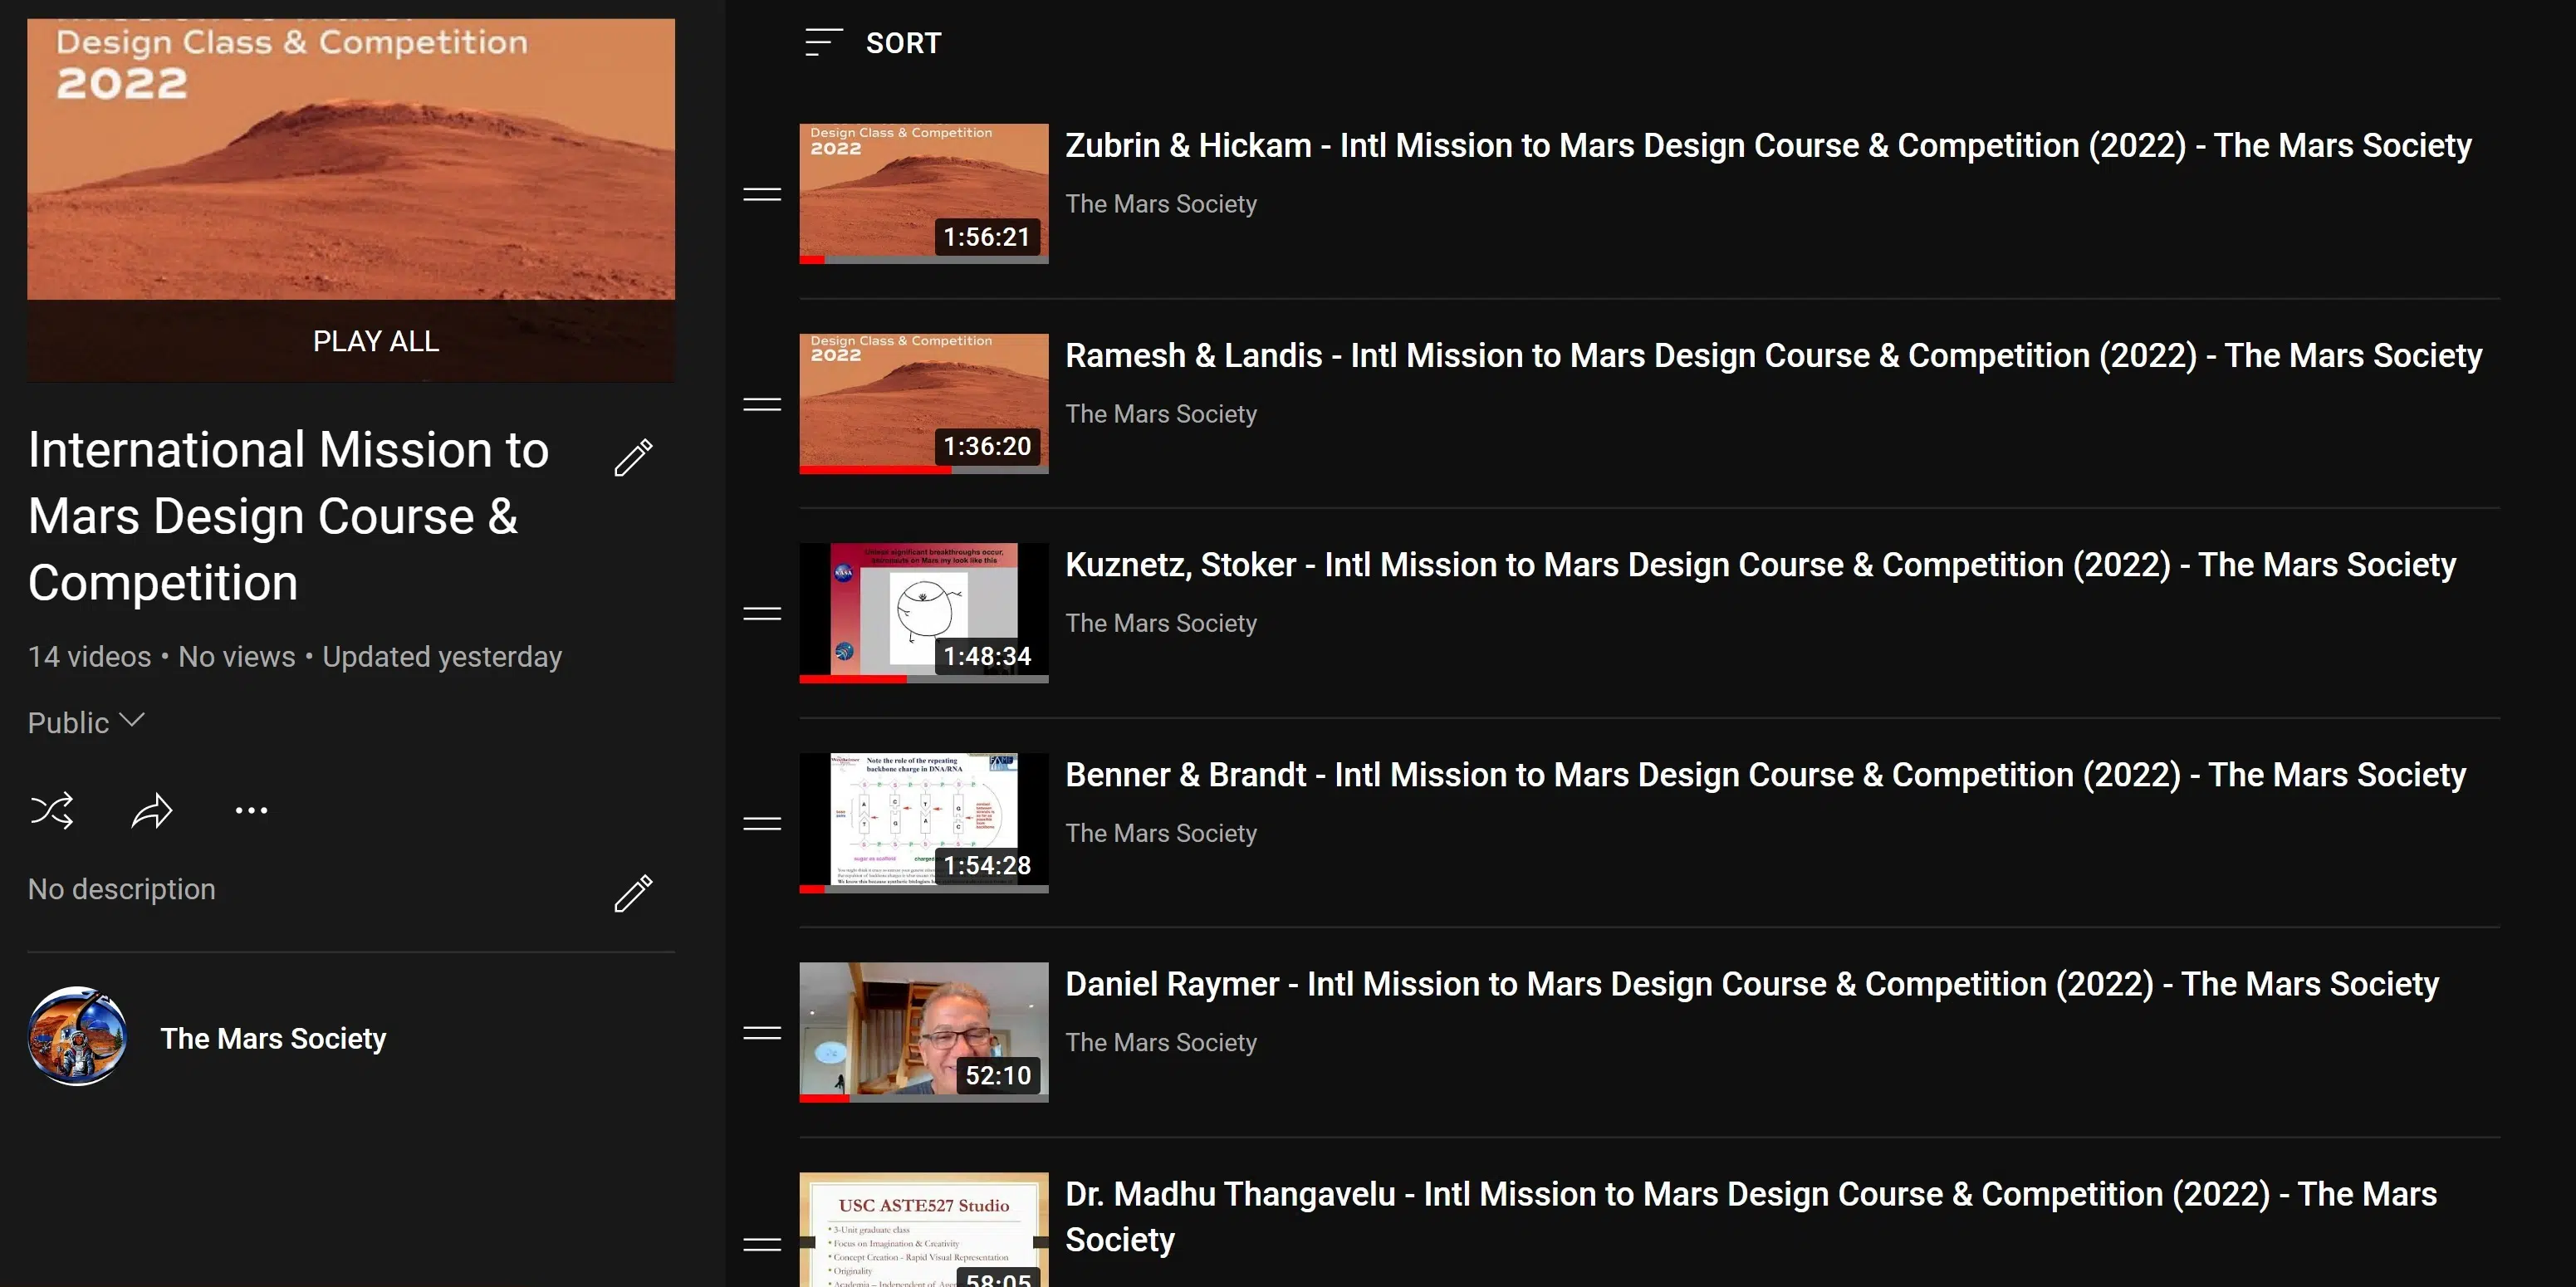The height and width of the screenshot is (1287, 2576).
Task: Click The Mars Society channel avatar
Action: tap(77, 1037)
